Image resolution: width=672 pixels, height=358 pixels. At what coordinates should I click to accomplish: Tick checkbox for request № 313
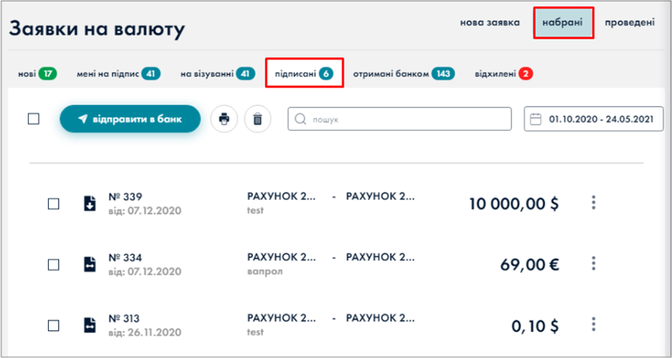point(53,325)
